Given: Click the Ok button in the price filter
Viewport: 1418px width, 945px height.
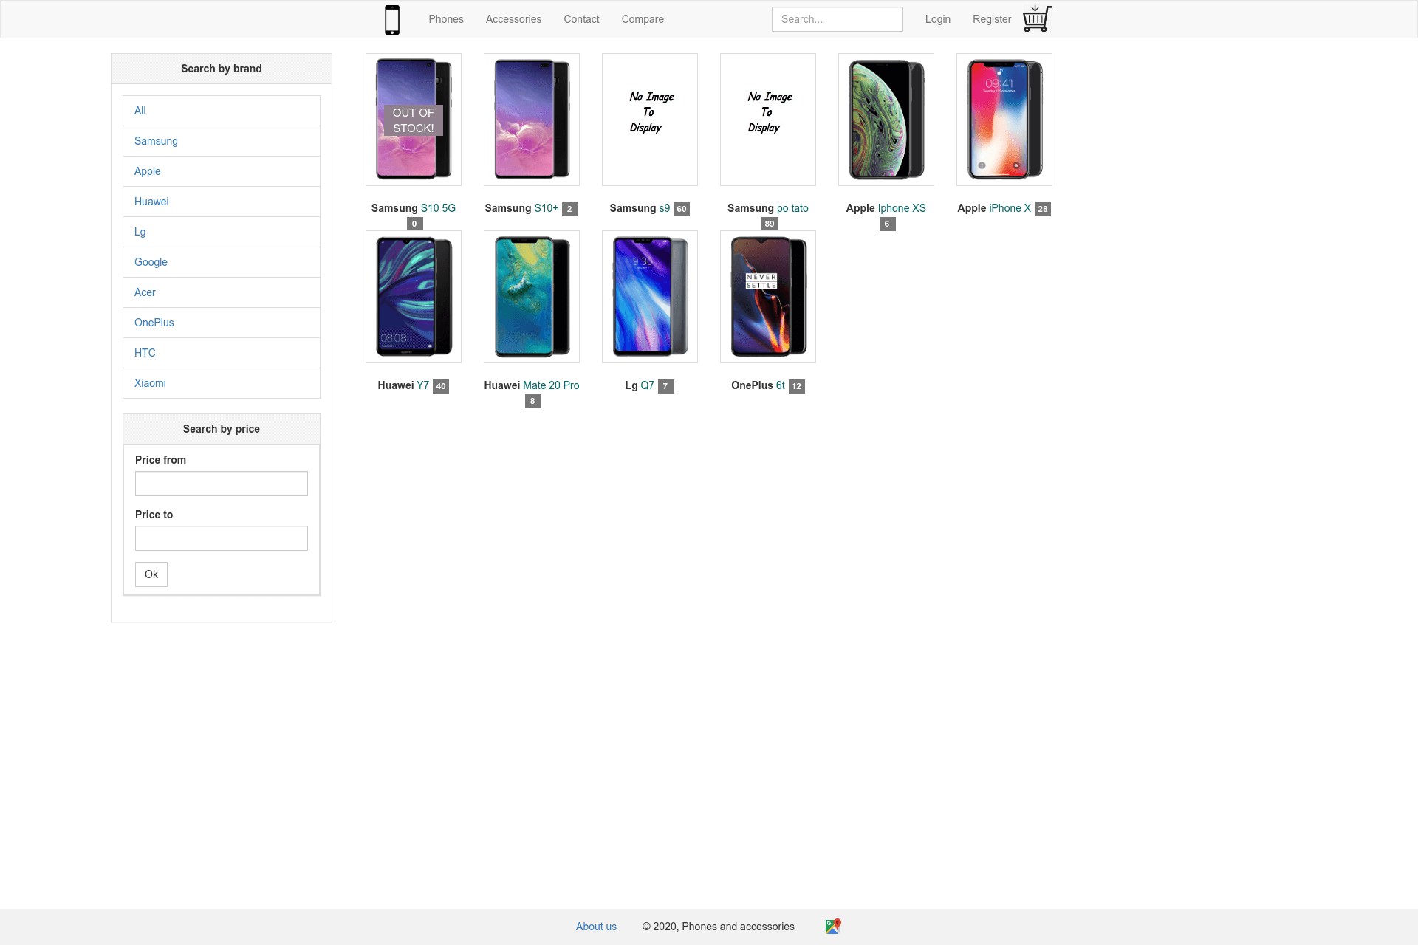Looking at the screenshot, I should [x=151, y=574].
